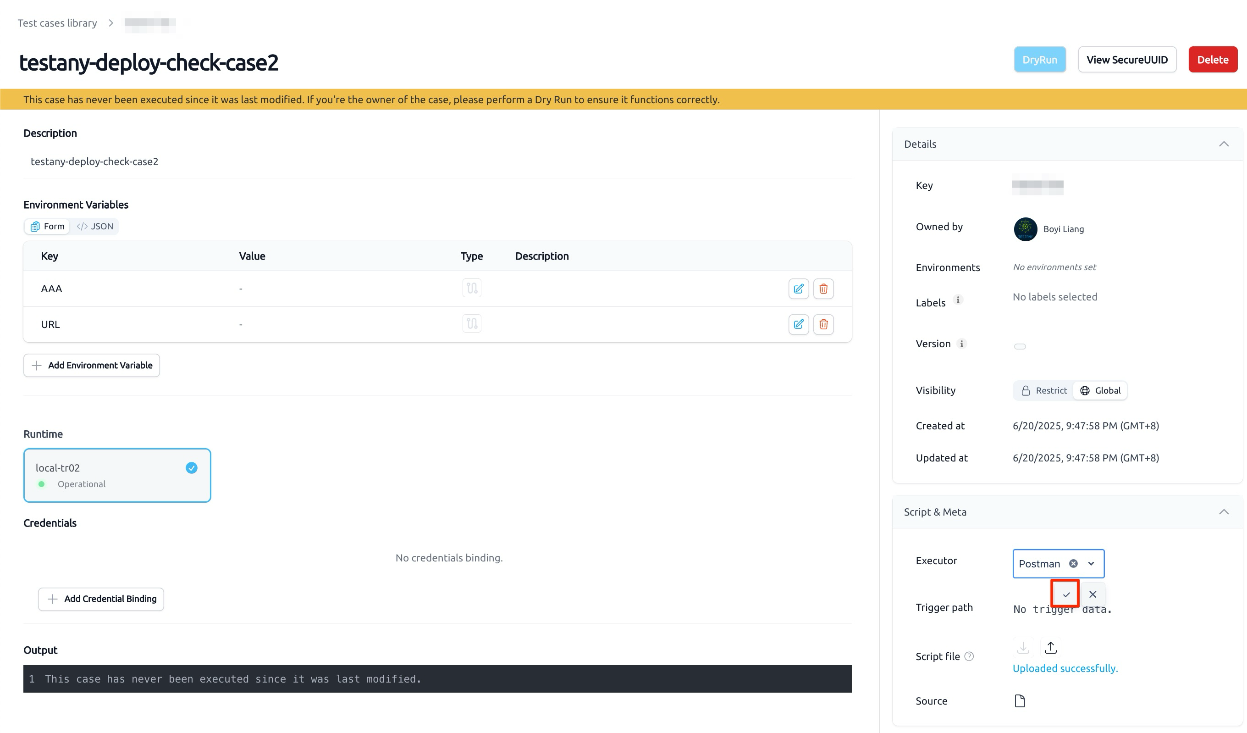Switch environment variables to Form view
The width and height of the screenshot is (1247, 733).
click(x=48, y=226)
